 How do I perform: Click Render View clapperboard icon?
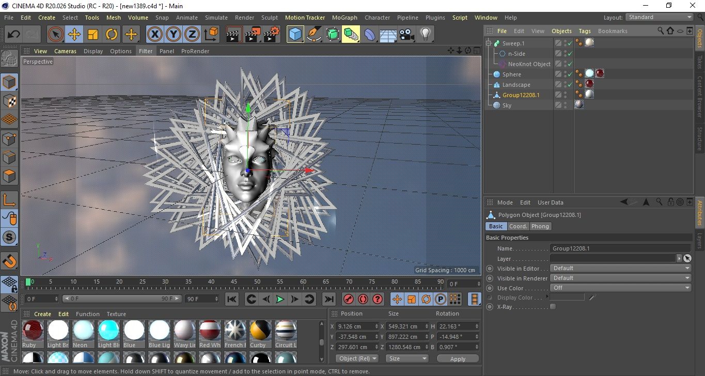click(x=234, y=35)
